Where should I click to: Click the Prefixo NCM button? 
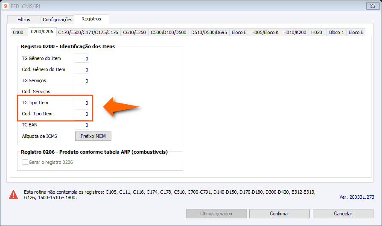point(93,136)
